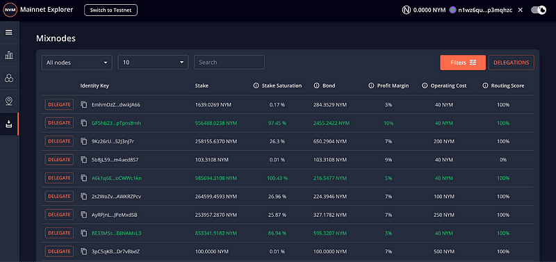Open the Filters panel
The width and height of the screenshot is (556, 262).
pos(463,63)
